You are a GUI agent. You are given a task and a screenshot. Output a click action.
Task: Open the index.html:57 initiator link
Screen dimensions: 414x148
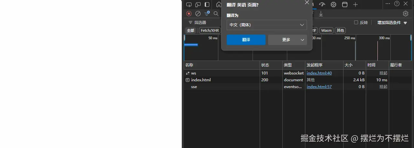[319, 86]
